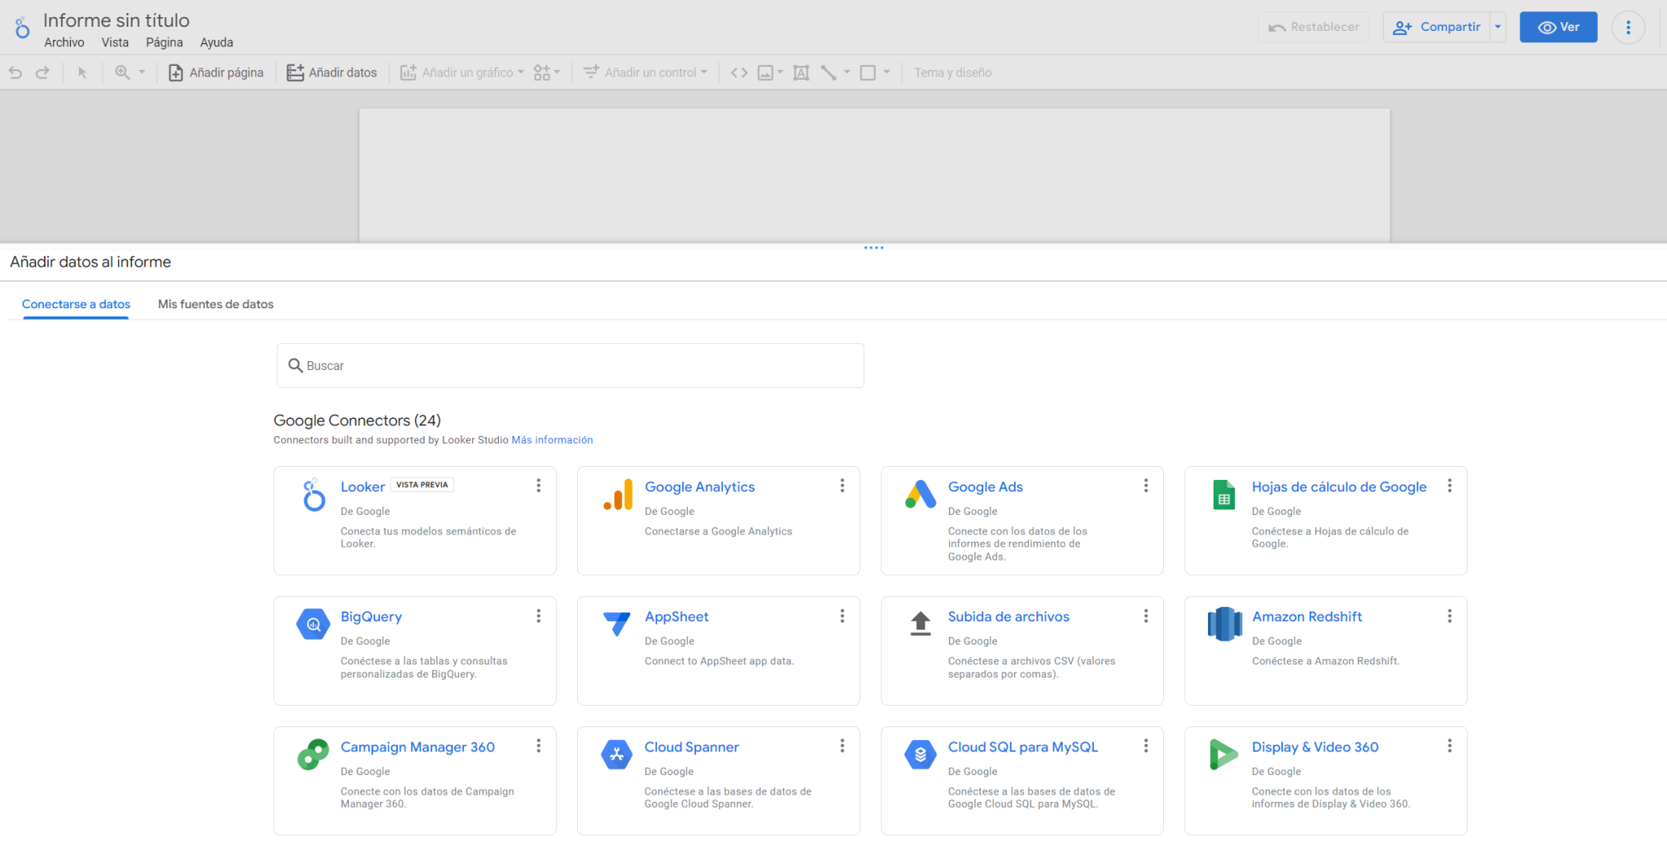Viewport: 1667px width, 841px height.
Task: Click the redo arrow icon
Action: coord(42,72)
